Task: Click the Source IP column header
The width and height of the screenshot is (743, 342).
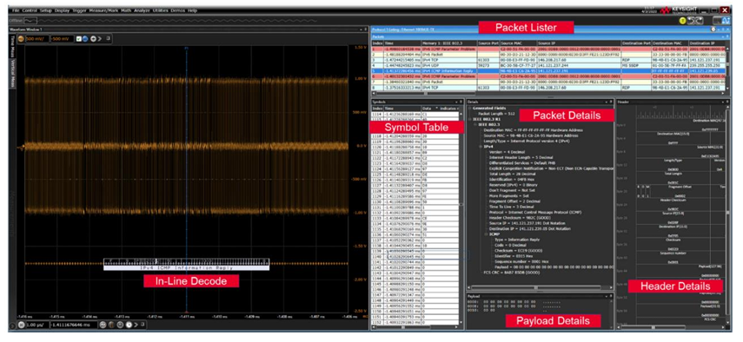Action: (579, 43)
